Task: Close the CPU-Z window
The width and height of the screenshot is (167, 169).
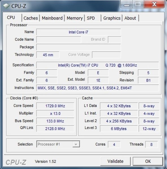Action: [x=154, y=4]
